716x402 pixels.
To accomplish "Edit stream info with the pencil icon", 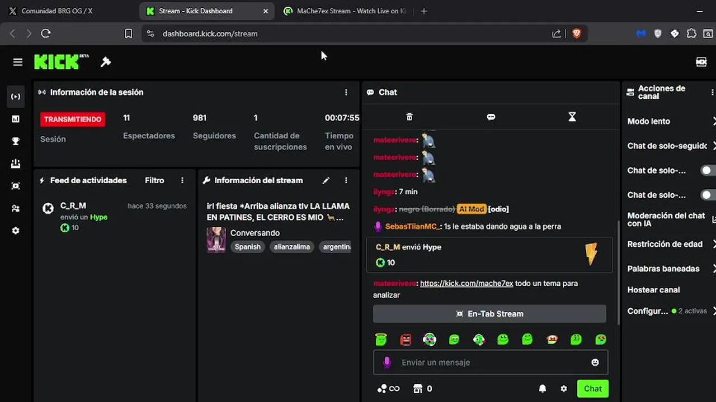I will click(326, 180).
